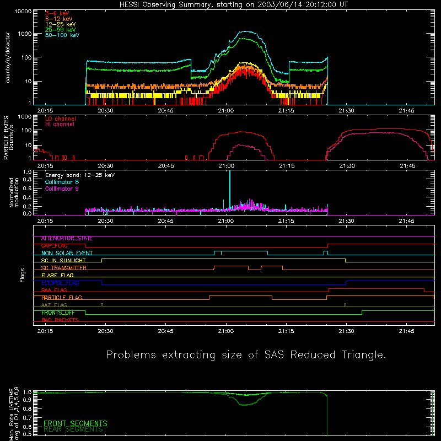Select the "PARTICLE RATES Counts/s" axis label
Viewport: 441px width, 441px height.
tap(8, 138)
